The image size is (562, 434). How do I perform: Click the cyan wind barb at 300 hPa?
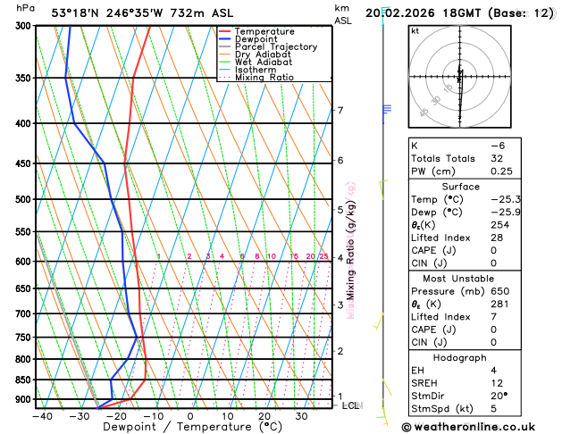click(x=385, y=16)
